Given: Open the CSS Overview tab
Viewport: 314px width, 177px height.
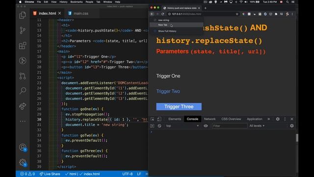Looking at the screenshot, I should [231, 119].
